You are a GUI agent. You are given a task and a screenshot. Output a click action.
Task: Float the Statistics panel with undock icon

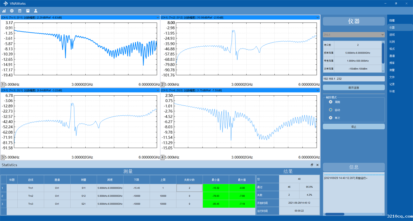pos(312,165)
